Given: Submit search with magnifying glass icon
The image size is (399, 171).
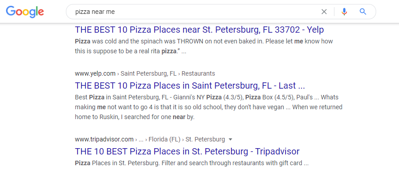Looking at the screenshot, I should (x=363, y=12).
